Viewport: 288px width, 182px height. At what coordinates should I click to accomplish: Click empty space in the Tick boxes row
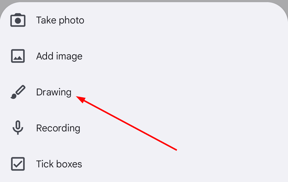pyautogui.click(x=187, y=164)
